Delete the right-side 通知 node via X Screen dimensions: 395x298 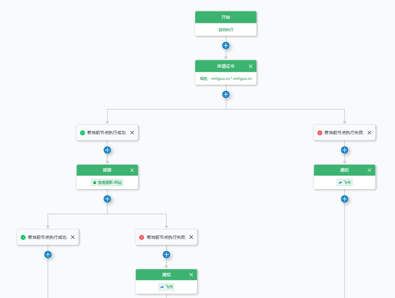pos(369,170)
